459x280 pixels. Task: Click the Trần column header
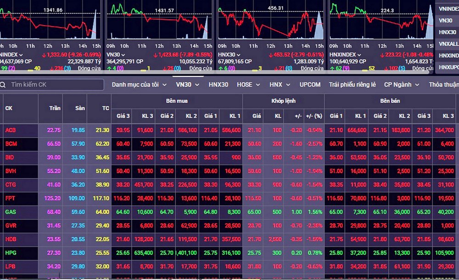coord(50,108)
